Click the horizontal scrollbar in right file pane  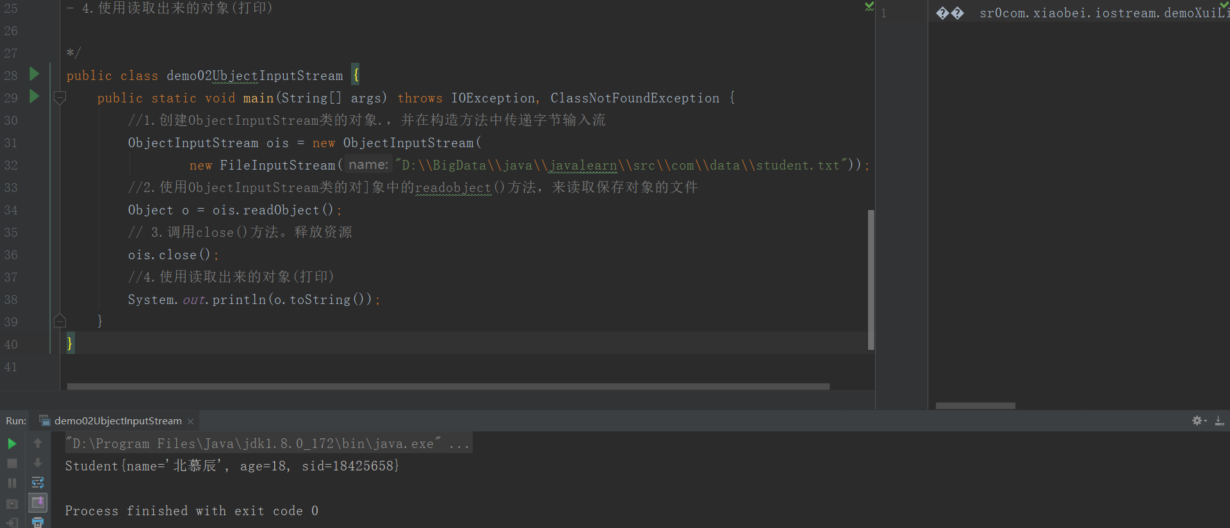click(975, 406)
